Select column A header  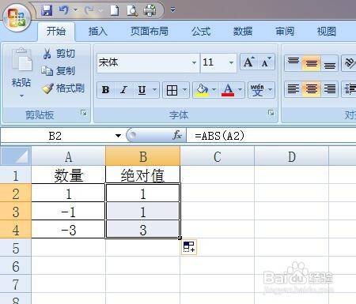[x=68, y=156]
